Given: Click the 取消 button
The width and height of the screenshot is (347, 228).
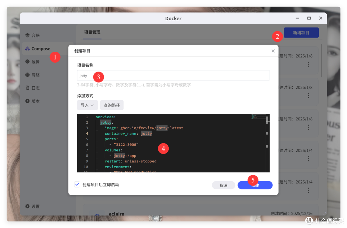Looking at the screenshot, I should [x=224, y=185].
